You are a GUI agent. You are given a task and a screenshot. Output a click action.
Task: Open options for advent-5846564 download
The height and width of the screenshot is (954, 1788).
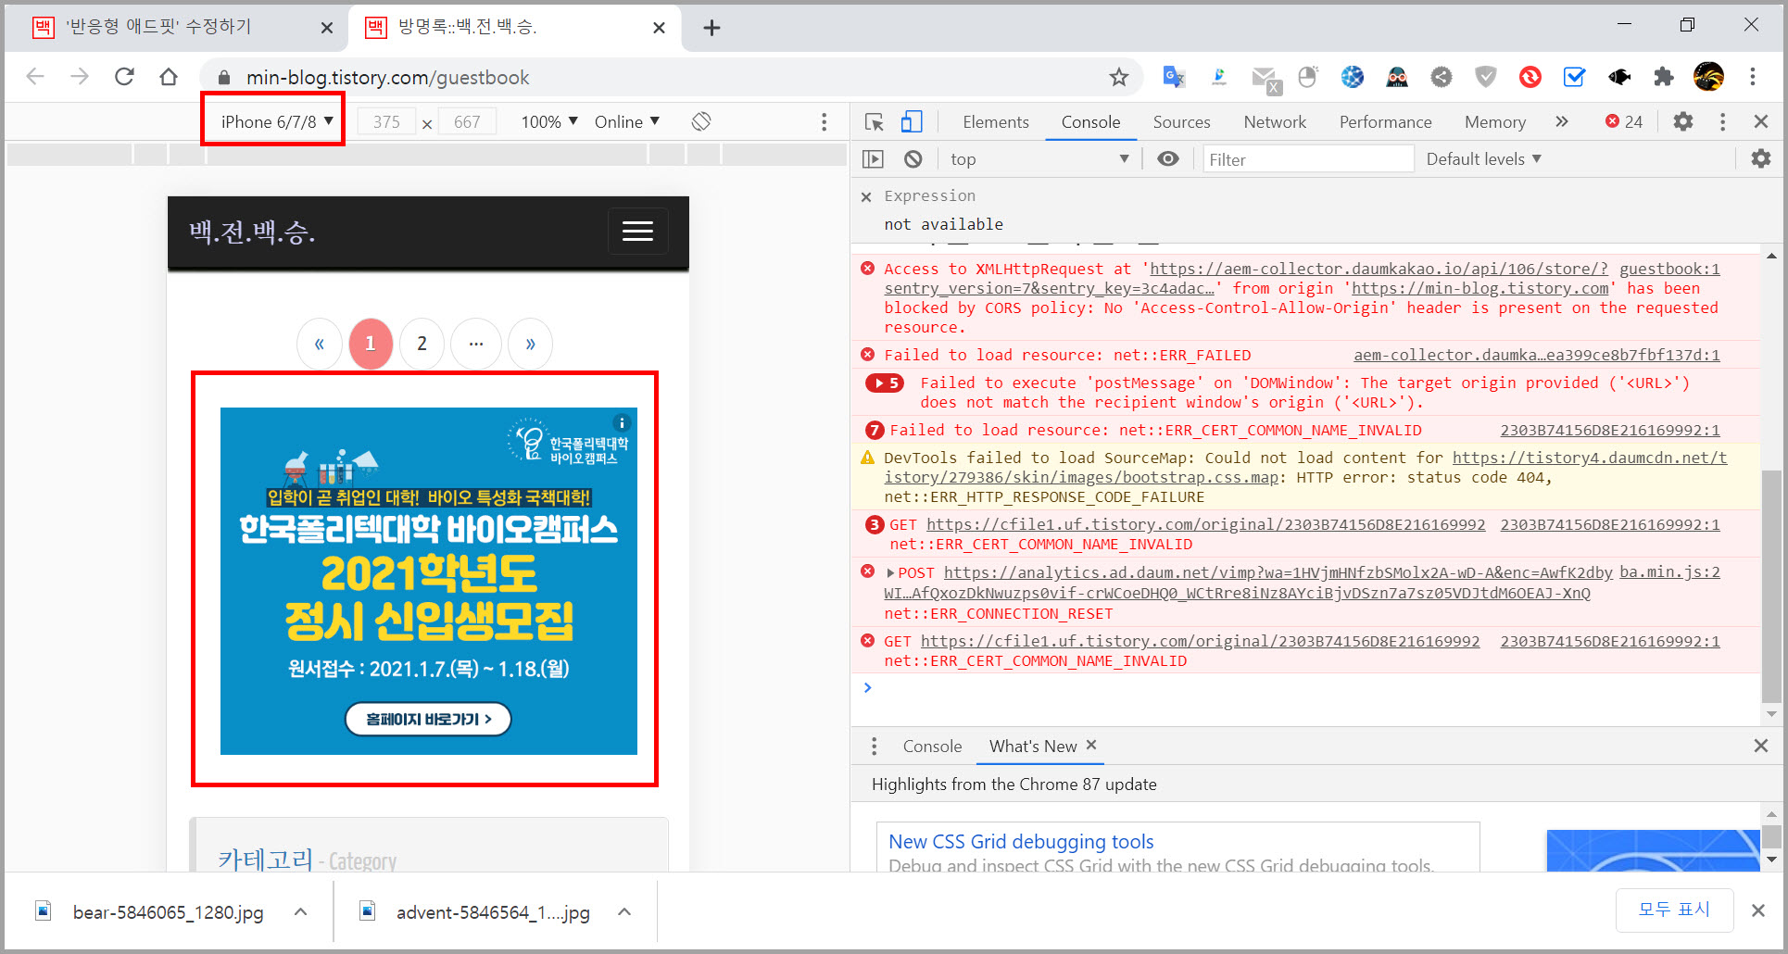(x=624, y=912)
